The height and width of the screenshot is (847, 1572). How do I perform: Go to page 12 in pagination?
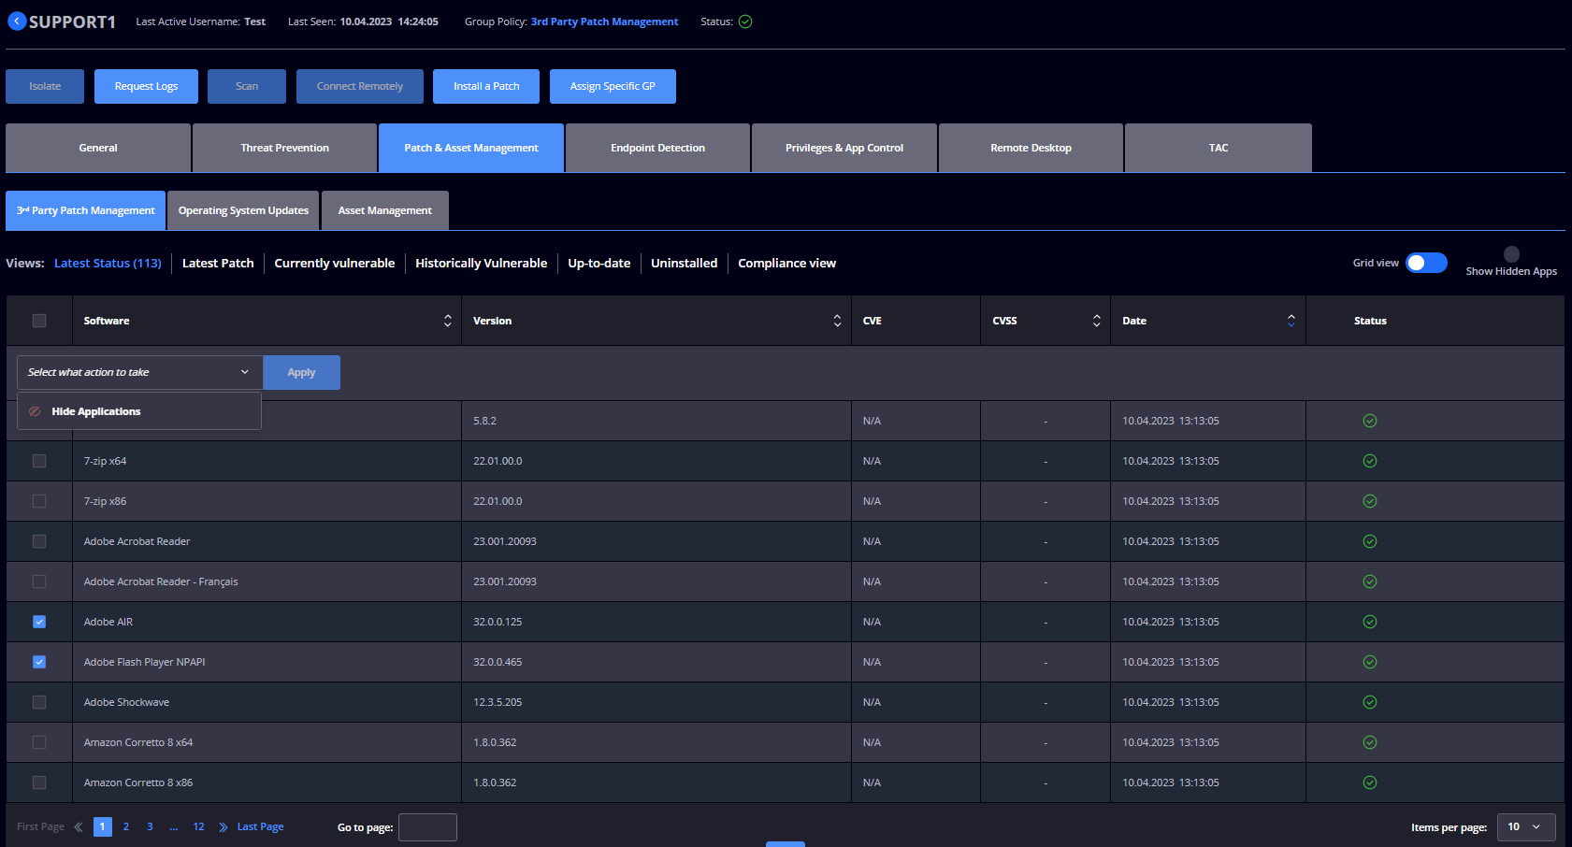198,826
